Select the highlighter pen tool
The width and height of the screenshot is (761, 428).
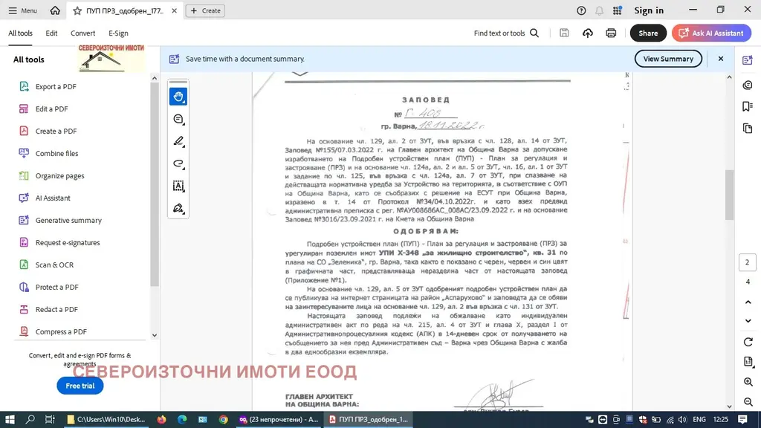(x=178, y=141)
